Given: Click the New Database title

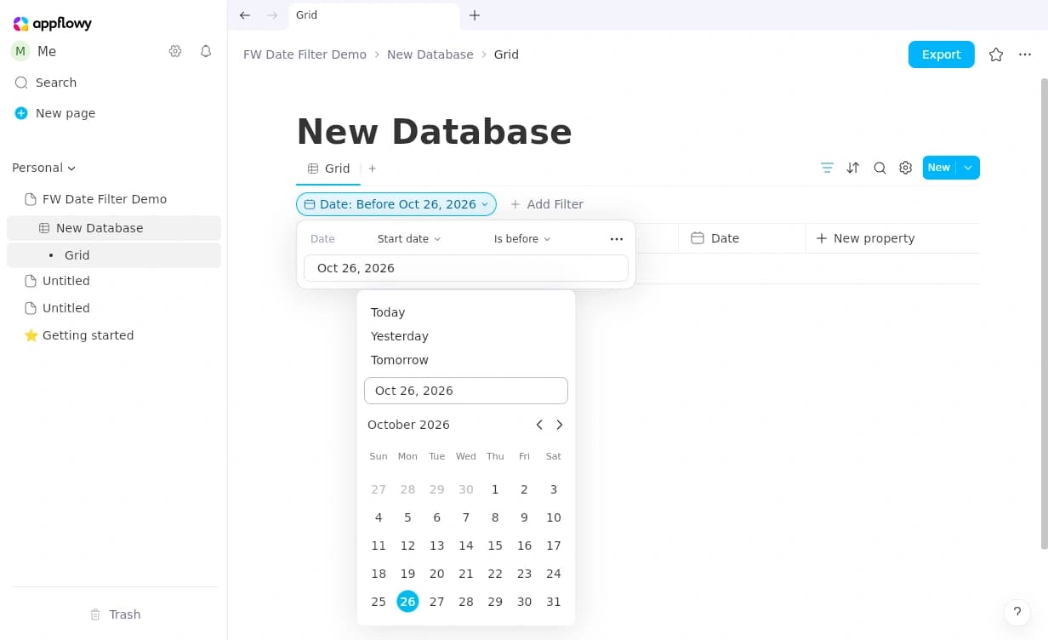Looking at the screenshot, I should point(434,132).
